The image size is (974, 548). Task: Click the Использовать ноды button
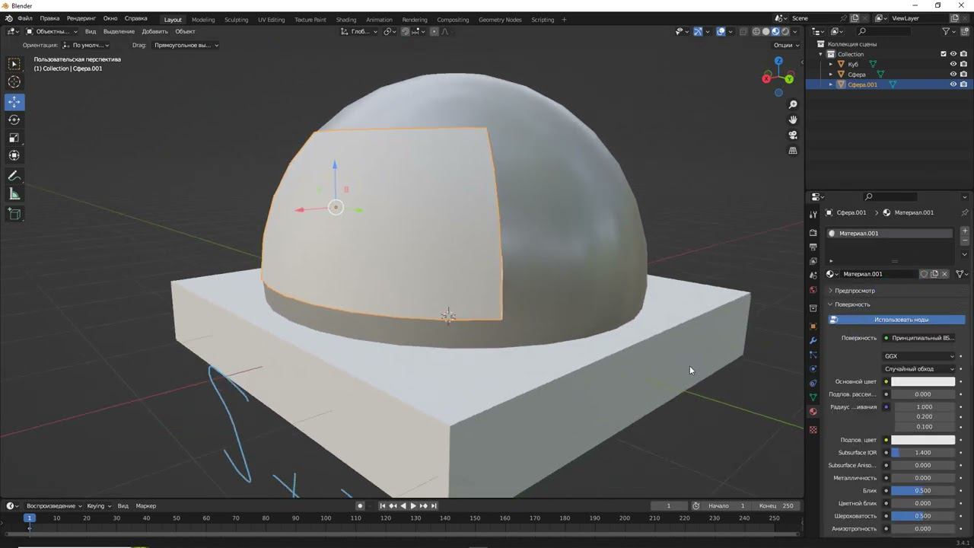(901, 320)
